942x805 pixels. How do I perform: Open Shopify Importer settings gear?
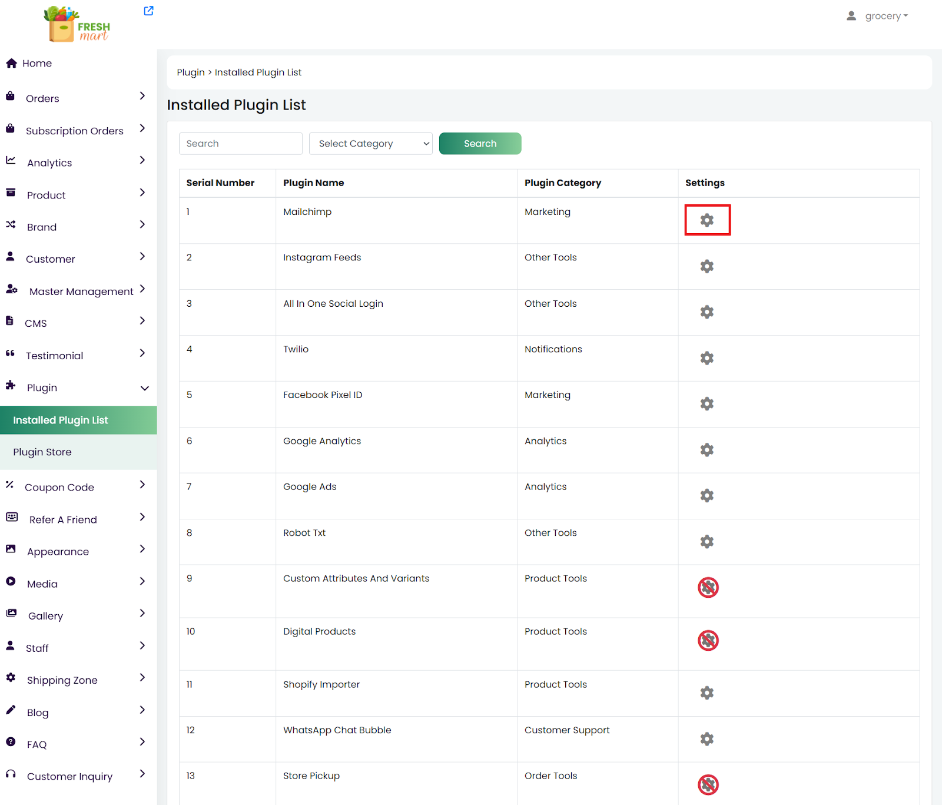coord(706,693)
